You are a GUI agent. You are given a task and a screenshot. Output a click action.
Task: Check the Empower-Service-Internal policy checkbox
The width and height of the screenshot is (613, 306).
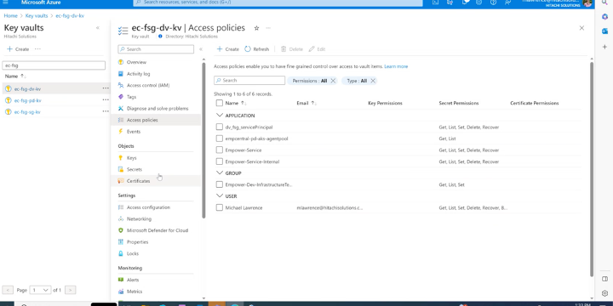point(220,161)
